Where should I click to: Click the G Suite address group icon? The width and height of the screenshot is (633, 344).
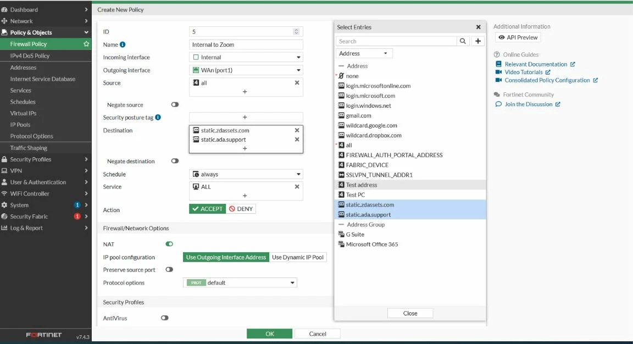click(341, 235)
